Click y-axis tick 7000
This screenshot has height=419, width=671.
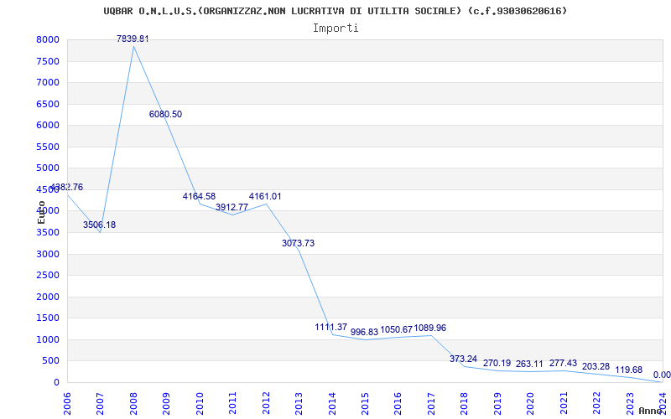point(48,82)
